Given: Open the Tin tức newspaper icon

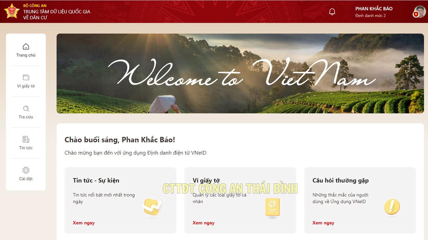Looking at the screenshot, I should [x=26, y=139].
